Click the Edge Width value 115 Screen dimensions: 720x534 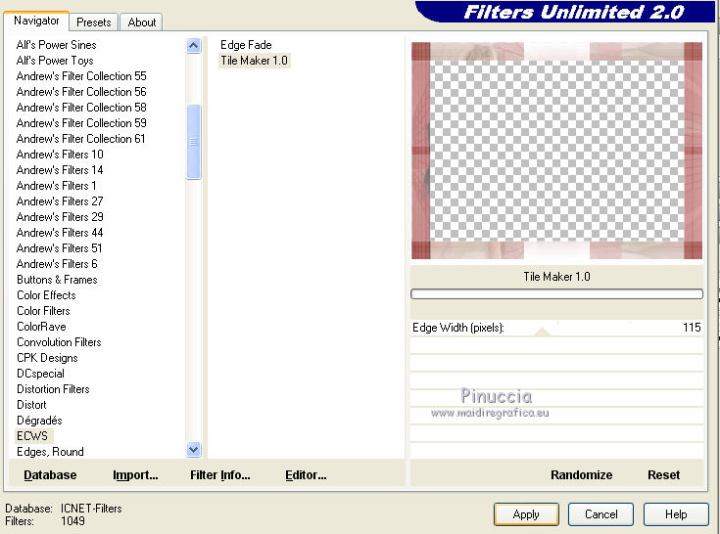point(692,328)
